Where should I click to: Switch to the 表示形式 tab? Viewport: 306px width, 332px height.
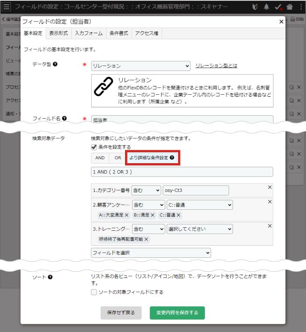[58, 33]
